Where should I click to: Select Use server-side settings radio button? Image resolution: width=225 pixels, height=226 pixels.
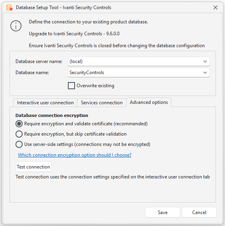pos(19,144)
